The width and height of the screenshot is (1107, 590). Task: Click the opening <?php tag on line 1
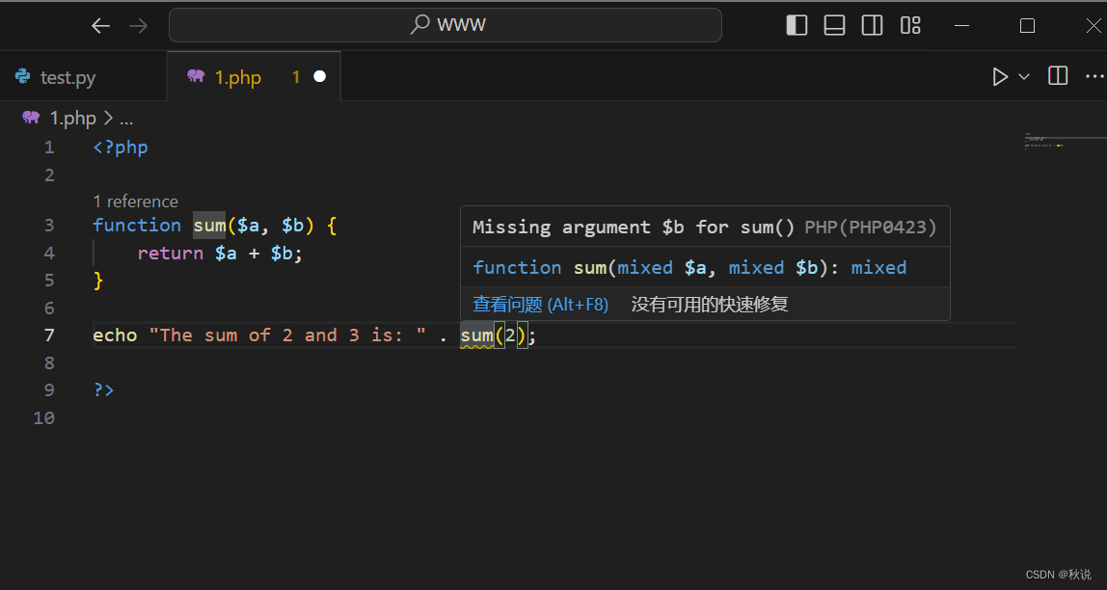(x=121, y=147)
